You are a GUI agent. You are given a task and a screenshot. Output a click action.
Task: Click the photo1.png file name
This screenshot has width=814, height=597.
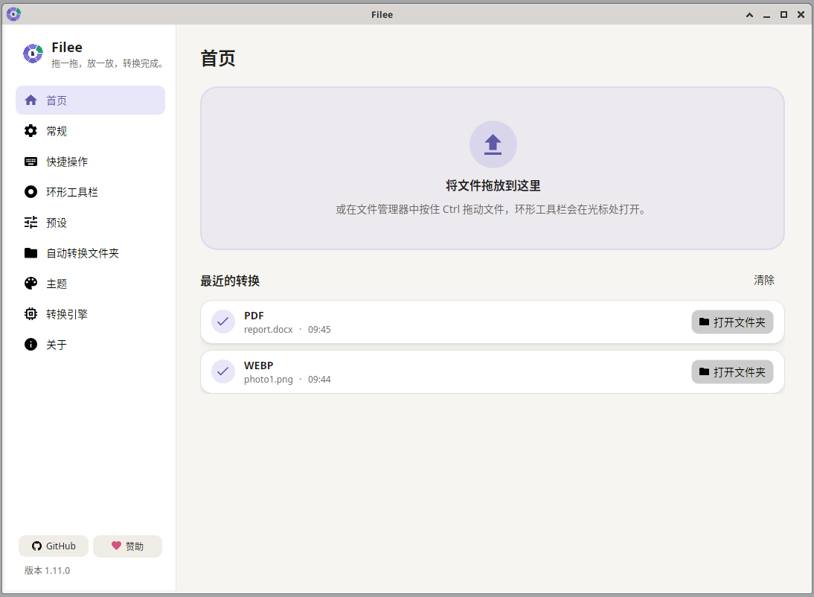(269, 380)
